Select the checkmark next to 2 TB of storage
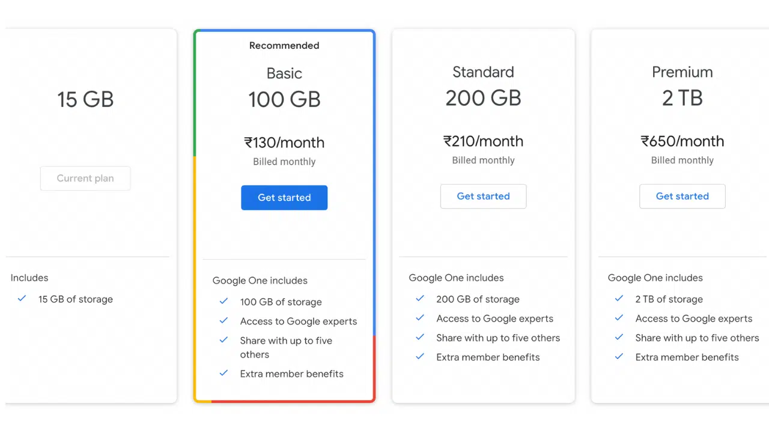The image size is (769, 433). [619, 299]
